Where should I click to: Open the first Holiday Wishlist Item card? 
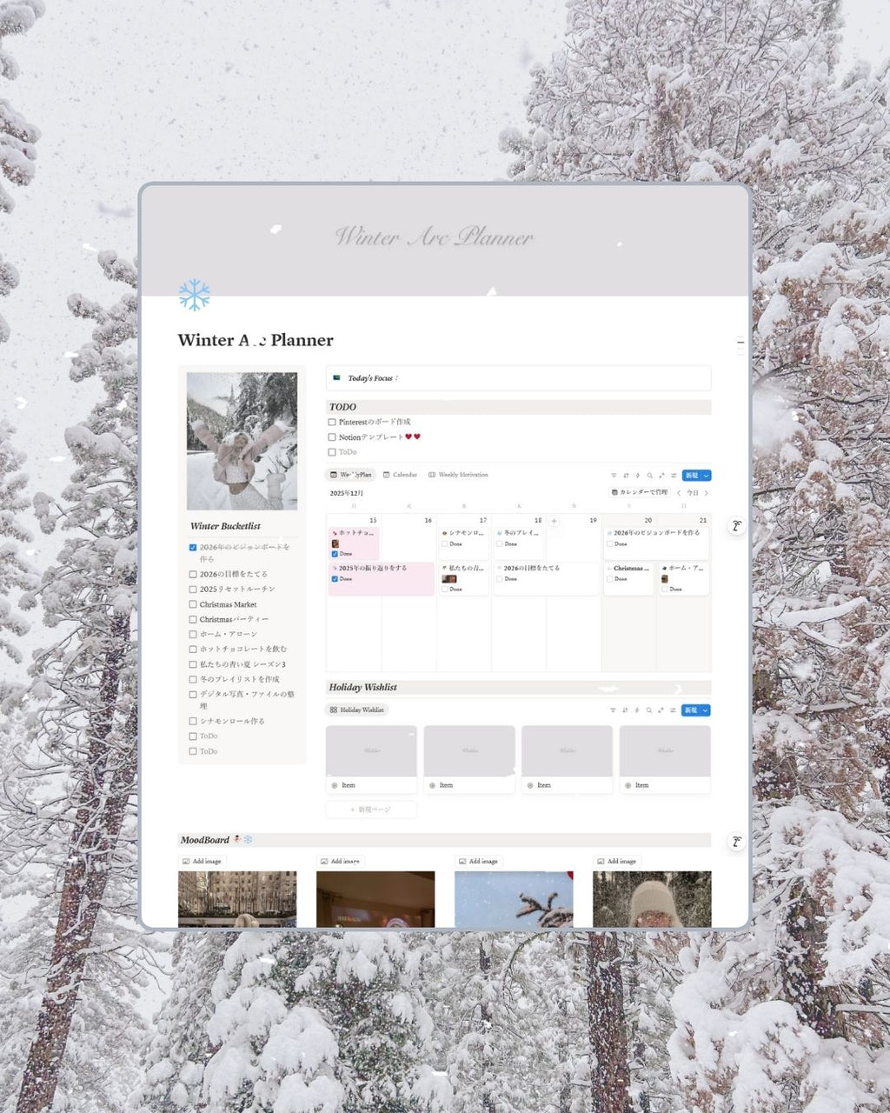(371, 759)
